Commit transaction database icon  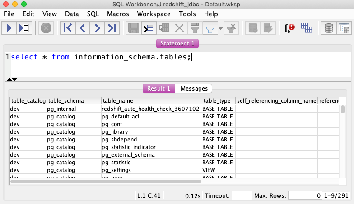(253, 28)
